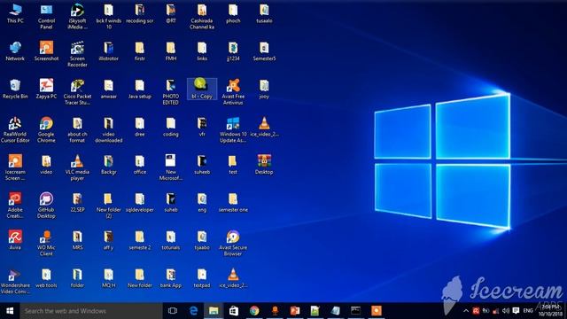
Task: Open Command Prompt from the taskbar
Action: [355, 311]
